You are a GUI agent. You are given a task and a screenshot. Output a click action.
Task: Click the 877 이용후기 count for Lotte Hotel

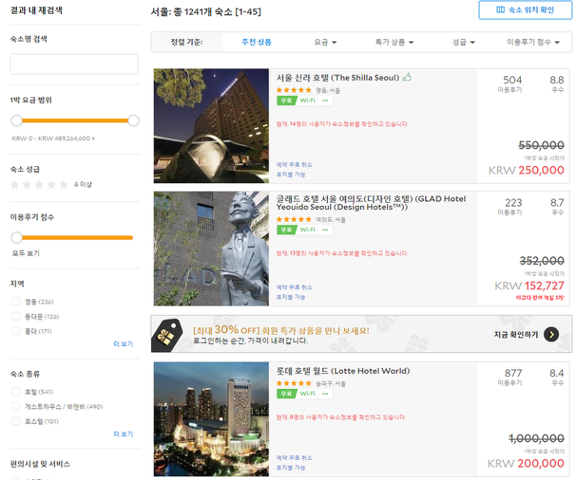point(511,377)
